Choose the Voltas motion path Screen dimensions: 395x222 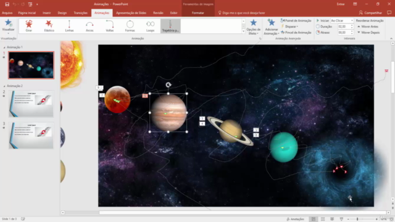click(x=110, y=26)
